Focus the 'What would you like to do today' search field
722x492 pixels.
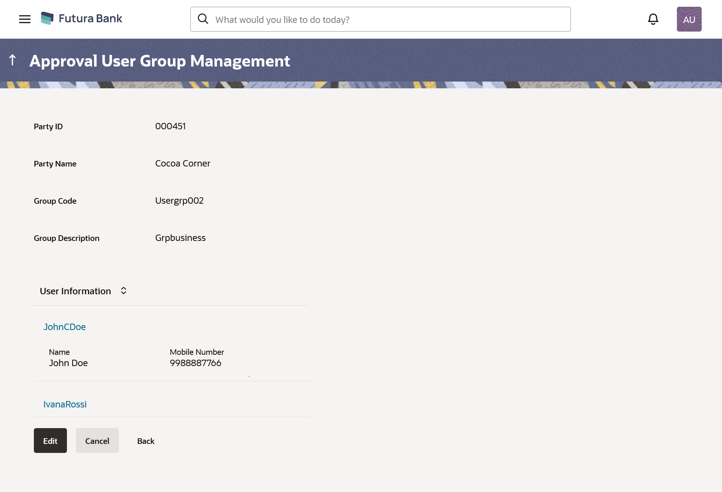pyautogui.click(x=387, y=20)
